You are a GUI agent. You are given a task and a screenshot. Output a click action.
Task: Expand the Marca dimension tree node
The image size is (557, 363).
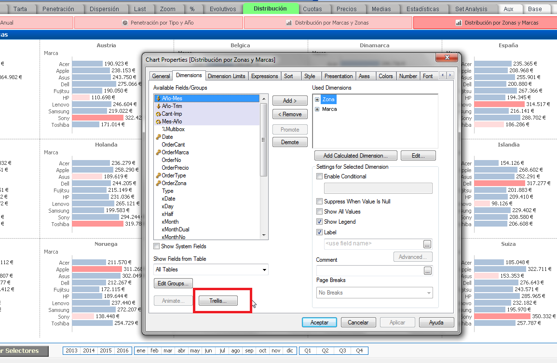[x=317, y=109]
